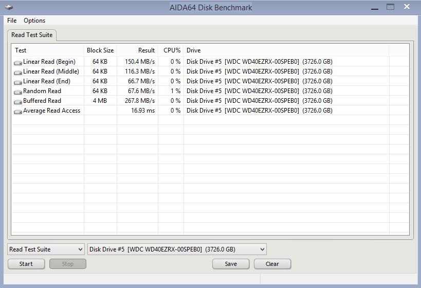Select the Average Read Access row label
This screenshot has width=421, height=288.
tap(51, 111)
